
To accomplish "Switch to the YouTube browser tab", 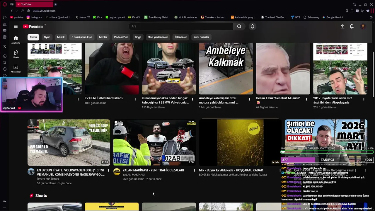I will (x=34, y=4).
